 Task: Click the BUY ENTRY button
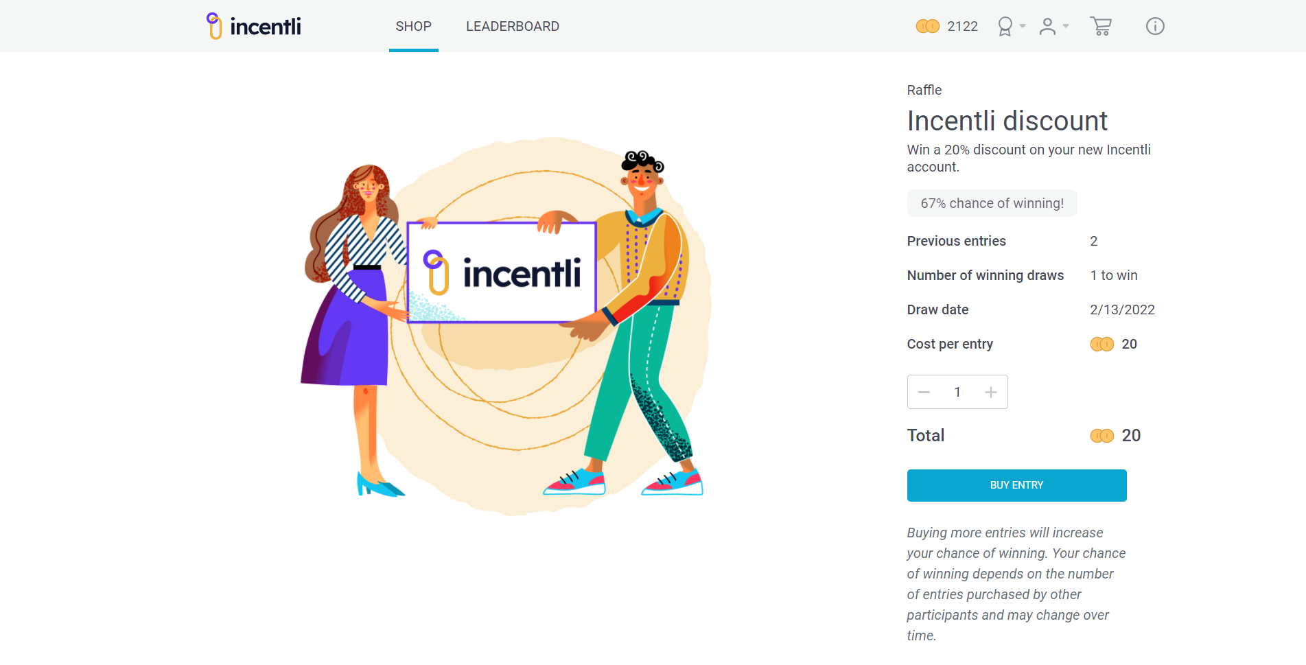1016,485
